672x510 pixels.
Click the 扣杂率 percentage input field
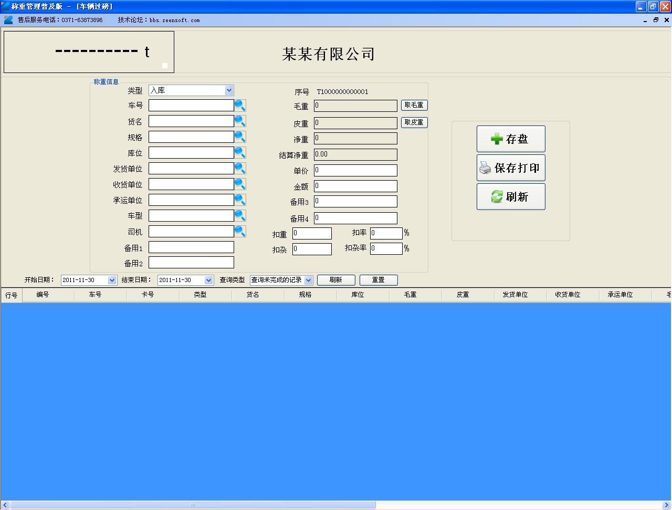point(386,248)
